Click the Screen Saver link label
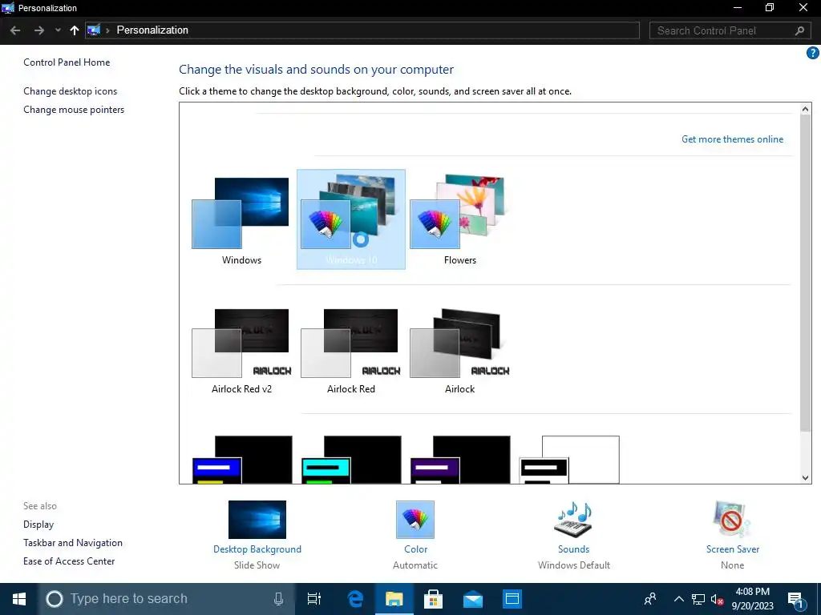821x615 pixels. click(733, 549)
